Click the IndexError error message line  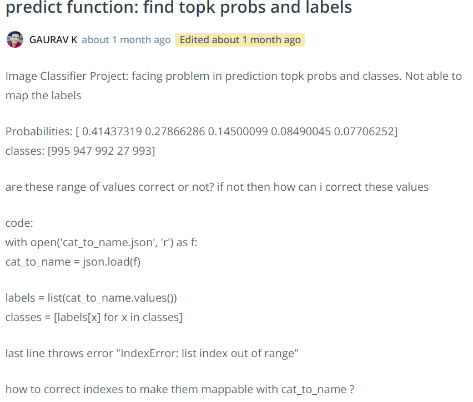152,353
